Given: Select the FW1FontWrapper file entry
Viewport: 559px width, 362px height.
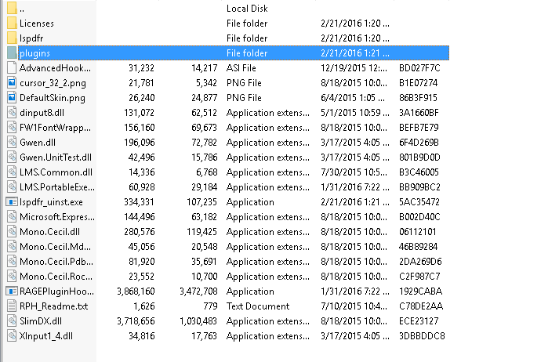Looking at the screenshot, I should 56,128.
